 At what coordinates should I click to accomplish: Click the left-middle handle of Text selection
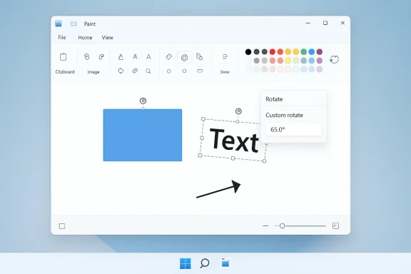202,138
